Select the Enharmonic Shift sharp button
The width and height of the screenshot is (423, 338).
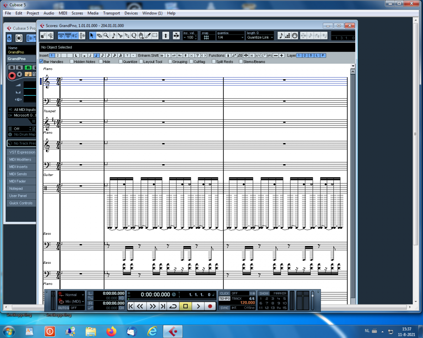tap(185, 56)
